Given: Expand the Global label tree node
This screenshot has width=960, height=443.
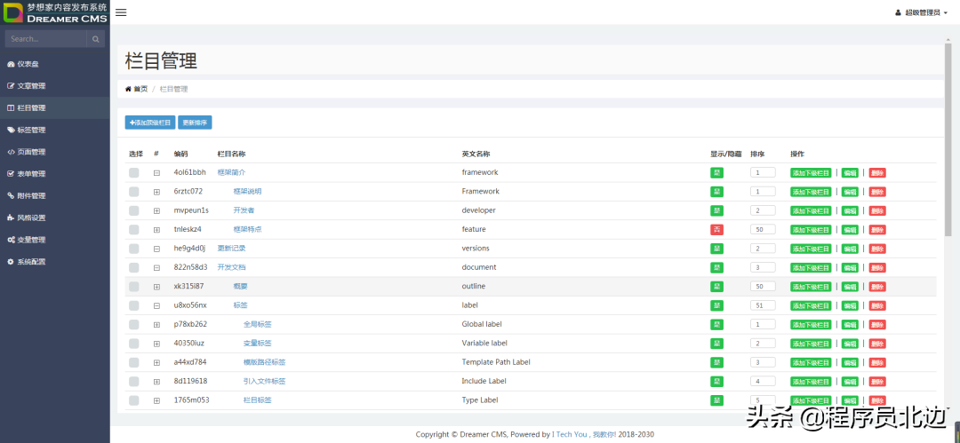Looking at the screenshot, I should click(156, 325).
